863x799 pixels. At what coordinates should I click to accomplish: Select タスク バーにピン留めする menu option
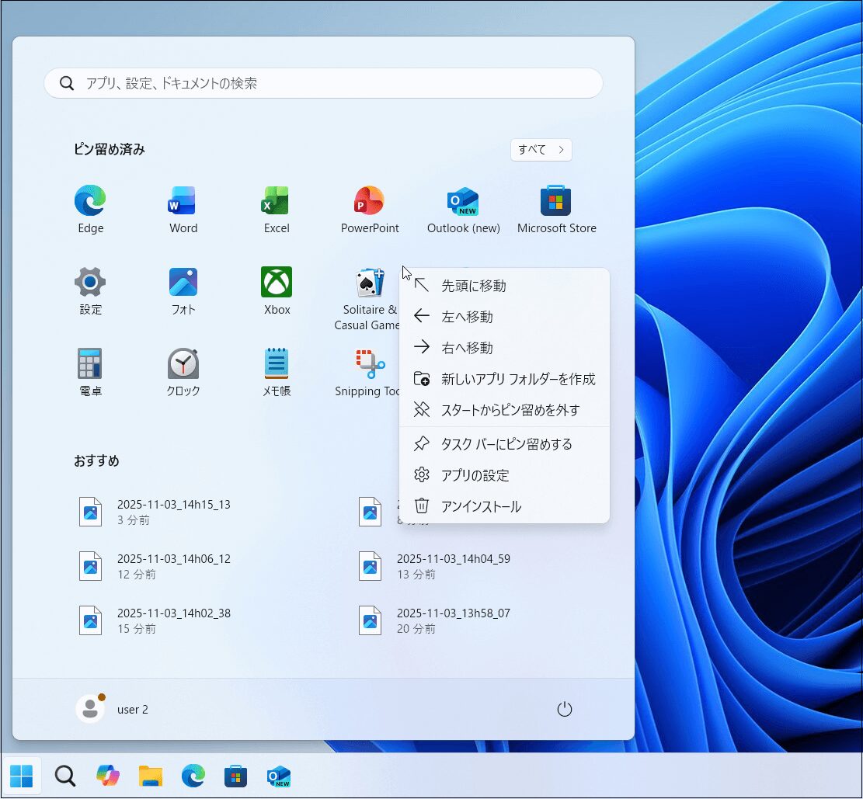pyautogui.click(x=506, y=444)
